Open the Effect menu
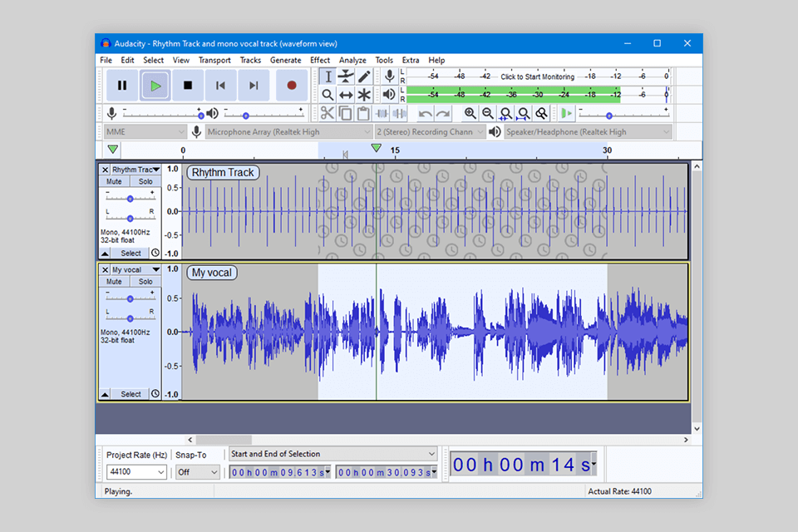Viewport: 798px width, 532px height. [320, 60]
